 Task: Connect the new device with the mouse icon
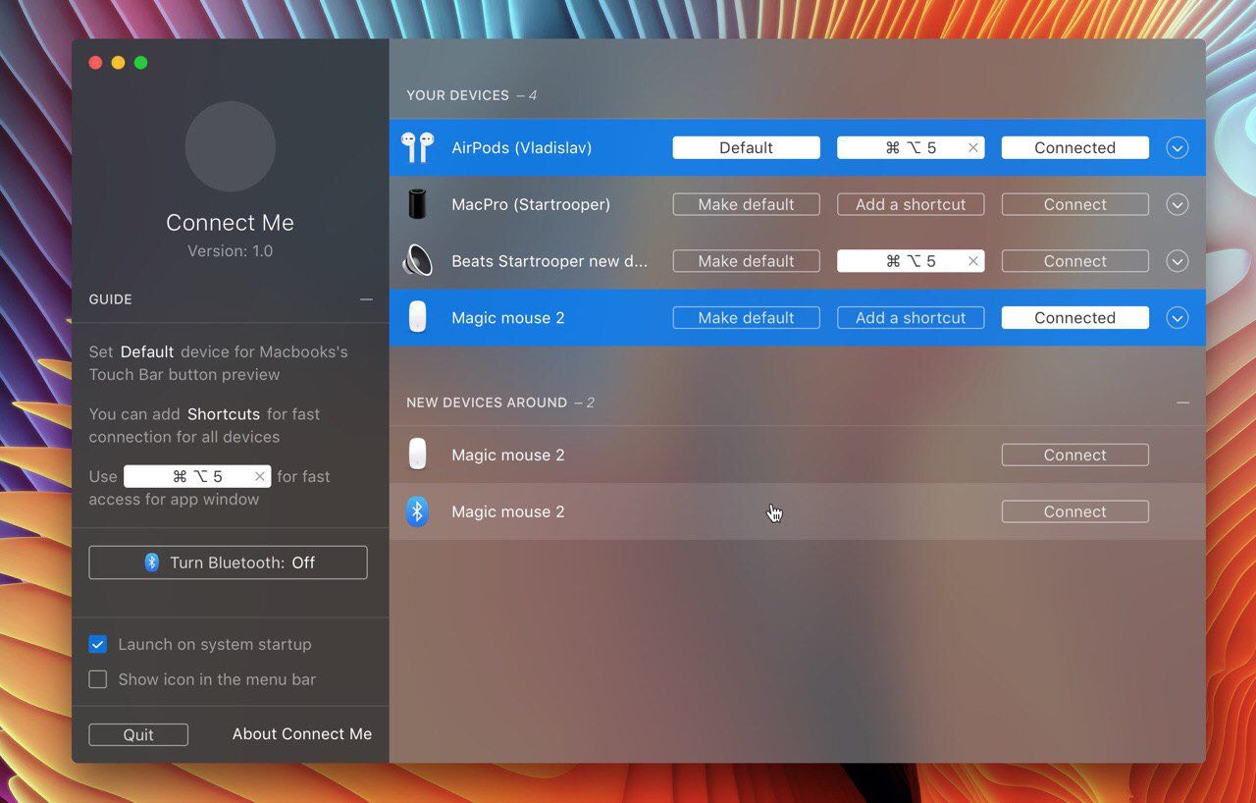pos(1074,455)
